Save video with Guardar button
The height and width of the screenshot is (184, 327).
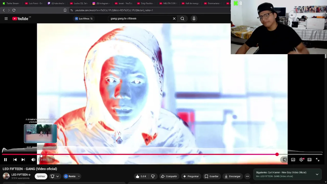tap(212, 176)
